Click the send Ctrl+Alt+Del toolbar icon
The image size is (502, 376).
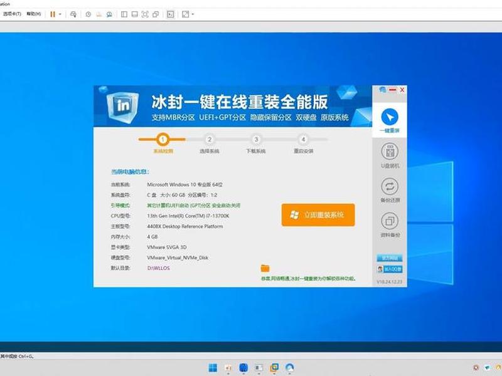(73, 14)
